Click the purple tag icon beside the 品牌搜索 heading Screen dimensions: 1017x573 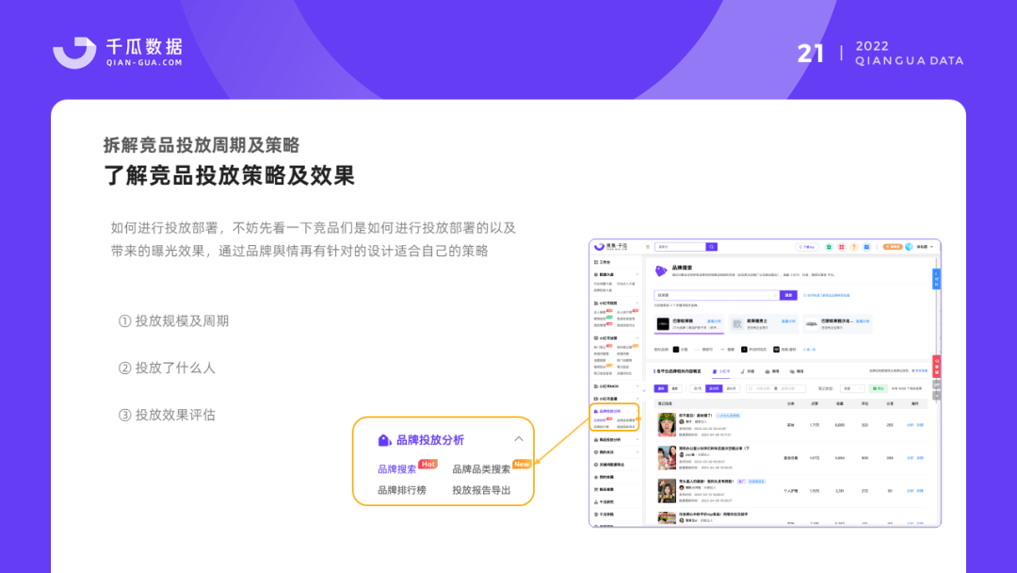[x=660, y=270]
